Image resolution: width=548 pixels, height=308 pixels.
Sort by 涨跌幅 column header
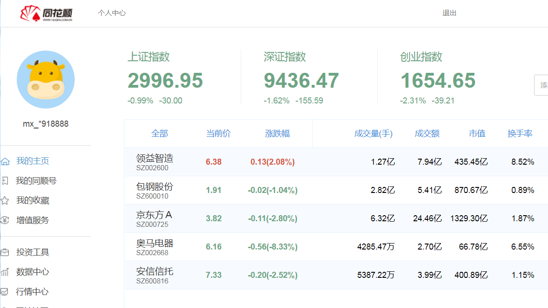click(x=277, y=134)
